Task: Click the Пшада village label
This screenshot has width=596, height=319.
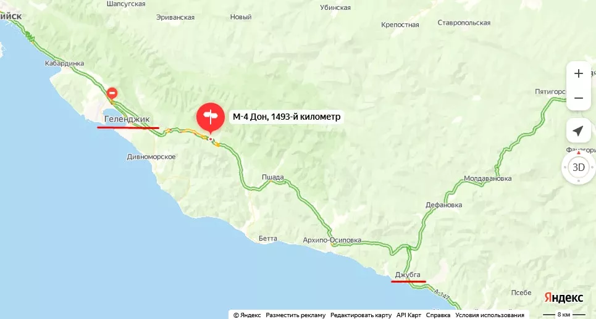Action: click(x=272, y=177)
